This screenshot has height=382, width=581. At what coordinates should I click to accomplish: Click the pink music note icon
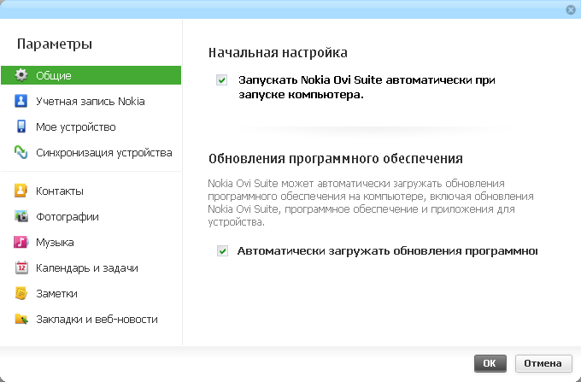[21, 242]
